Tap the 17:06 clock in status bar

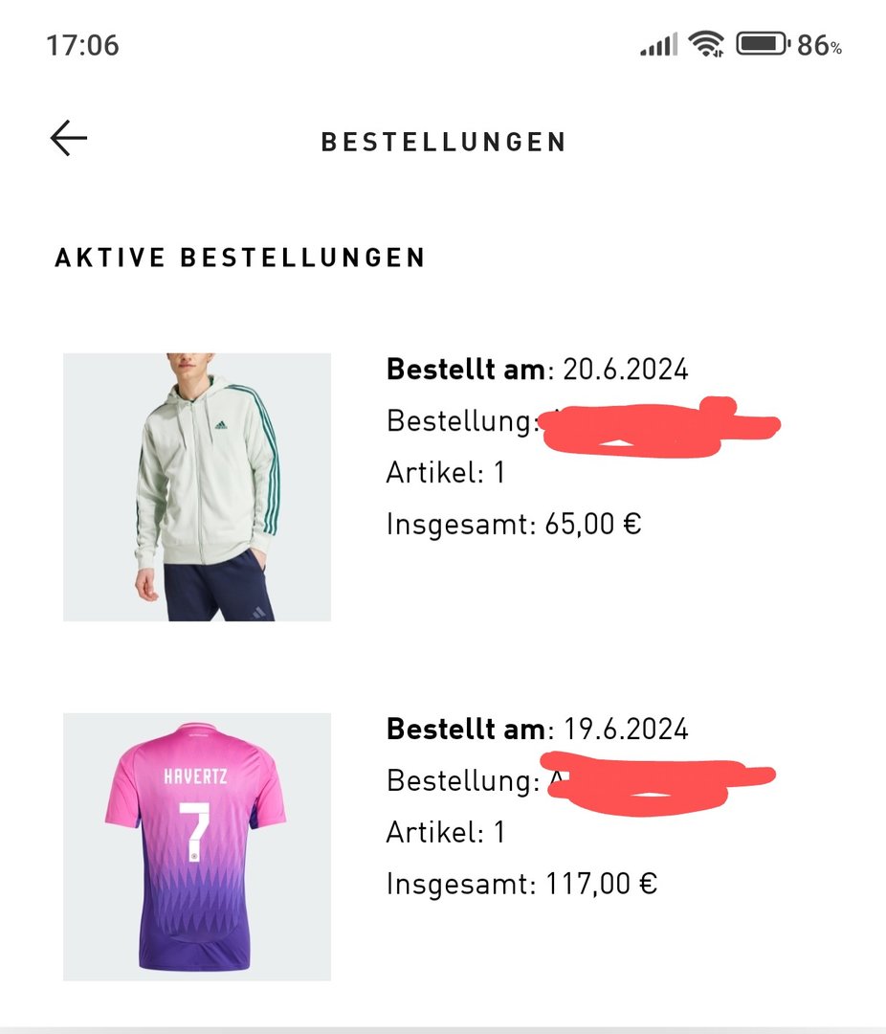coord(82,45)
